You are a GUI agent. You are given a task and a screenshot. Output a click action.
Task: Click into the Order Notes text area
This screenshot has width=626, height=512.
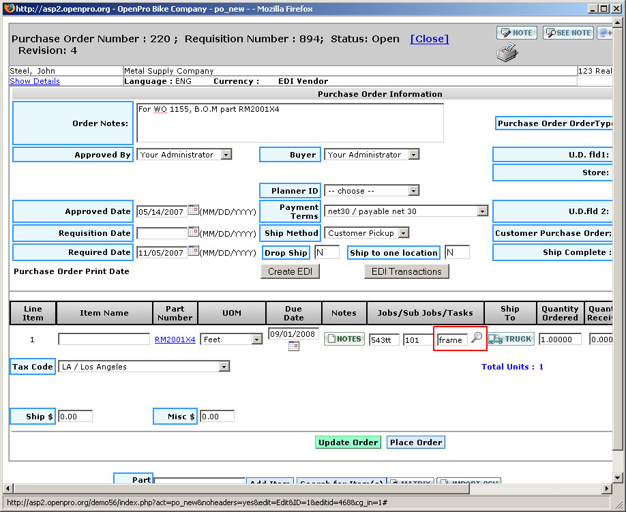290,123
